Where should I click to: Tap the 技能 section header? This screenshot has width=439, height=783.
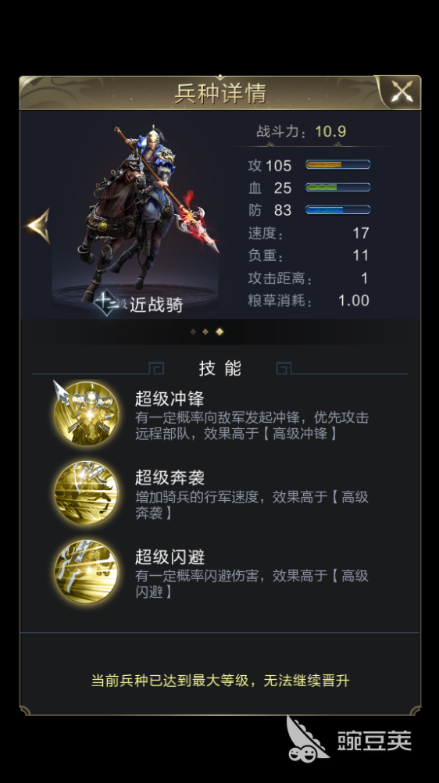click(x=219, y=369)
